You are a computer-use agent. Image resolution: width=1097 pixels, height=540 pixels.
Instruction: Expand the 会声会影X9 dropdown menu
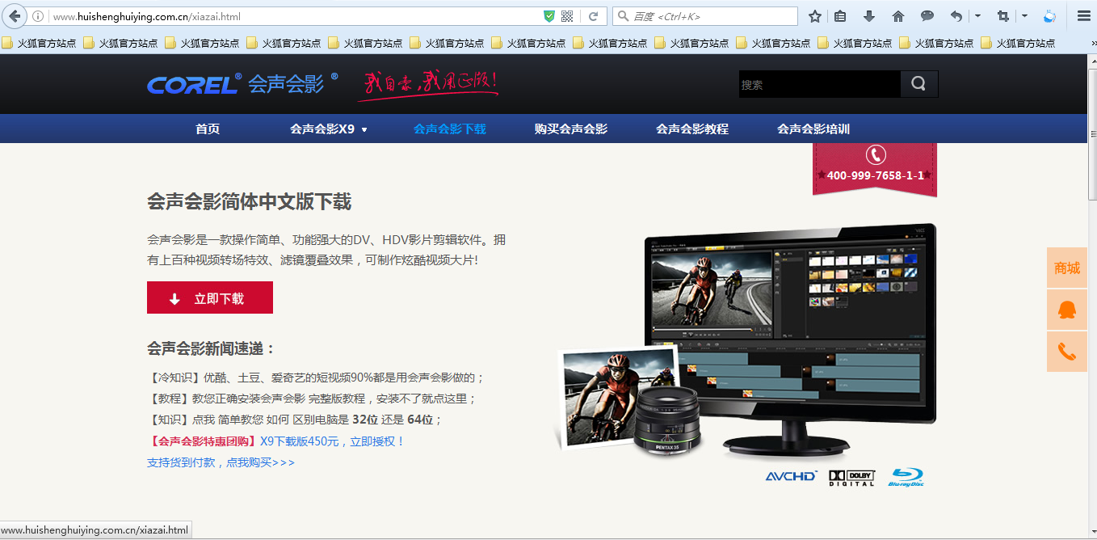tap(328, 129)
